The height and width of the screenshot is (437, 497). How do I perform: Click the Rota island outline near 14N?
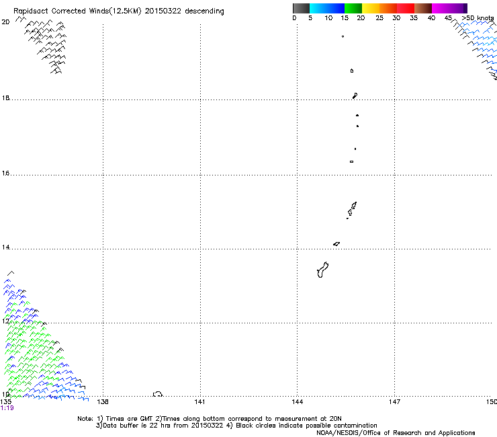click(336, 244)
